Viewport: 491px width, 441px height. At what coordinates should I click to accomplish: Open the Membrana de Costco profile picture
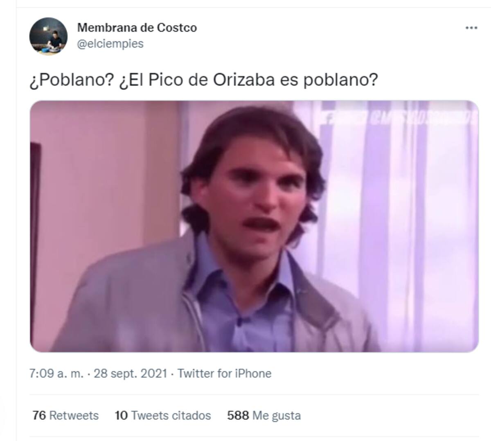(48, 36)
